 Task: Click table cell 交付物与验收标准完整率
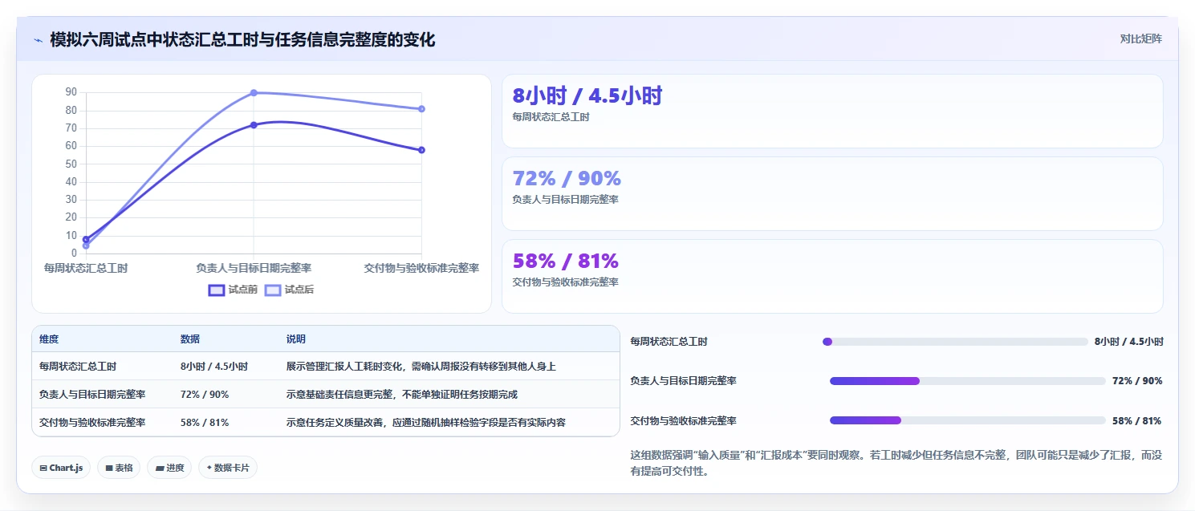92,422
